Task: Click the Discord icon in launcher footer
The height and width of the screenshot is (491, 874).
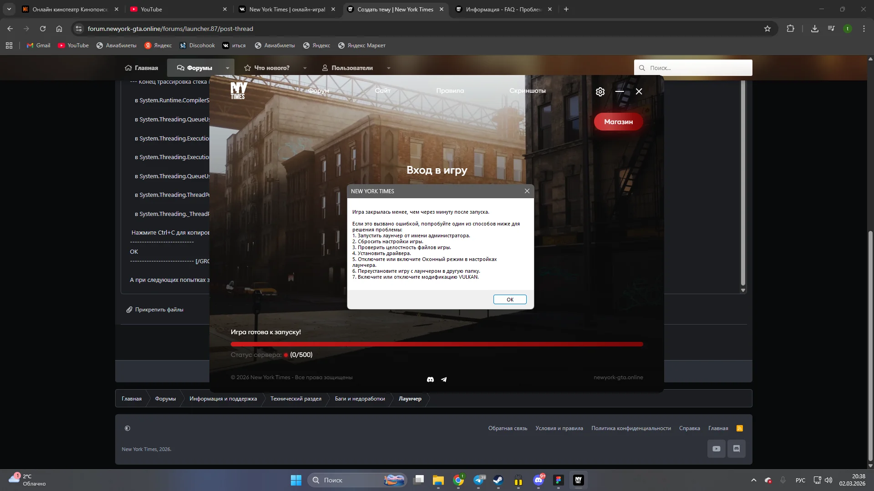Action: [430, 380]
